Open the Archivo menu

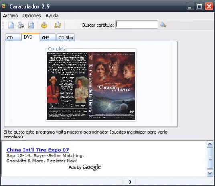click(10, 16)
